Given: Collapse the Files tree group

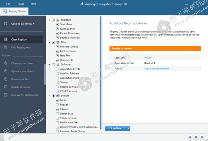Looking at the screenshot, I should (x=50, y=42).
